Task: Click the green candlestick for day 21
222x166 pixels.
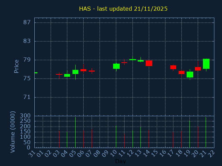Action: click(206, 64)
